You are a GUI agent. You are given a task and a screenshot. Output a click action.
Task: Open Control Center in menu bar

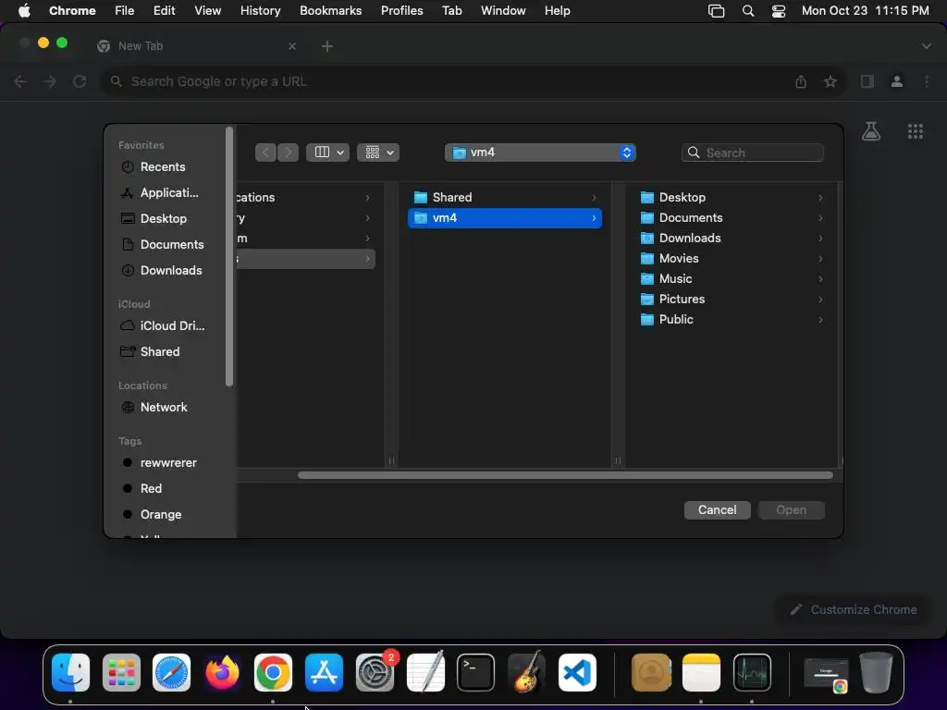779,11
